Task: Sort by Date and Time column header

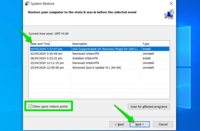Action: pyautogui.click(x=50, y=44)
